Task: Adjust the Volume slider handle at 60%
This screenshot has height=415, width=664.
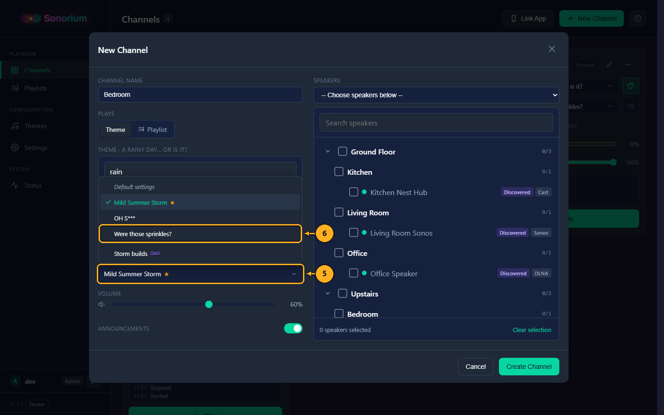Action: [x=209, y=304]
